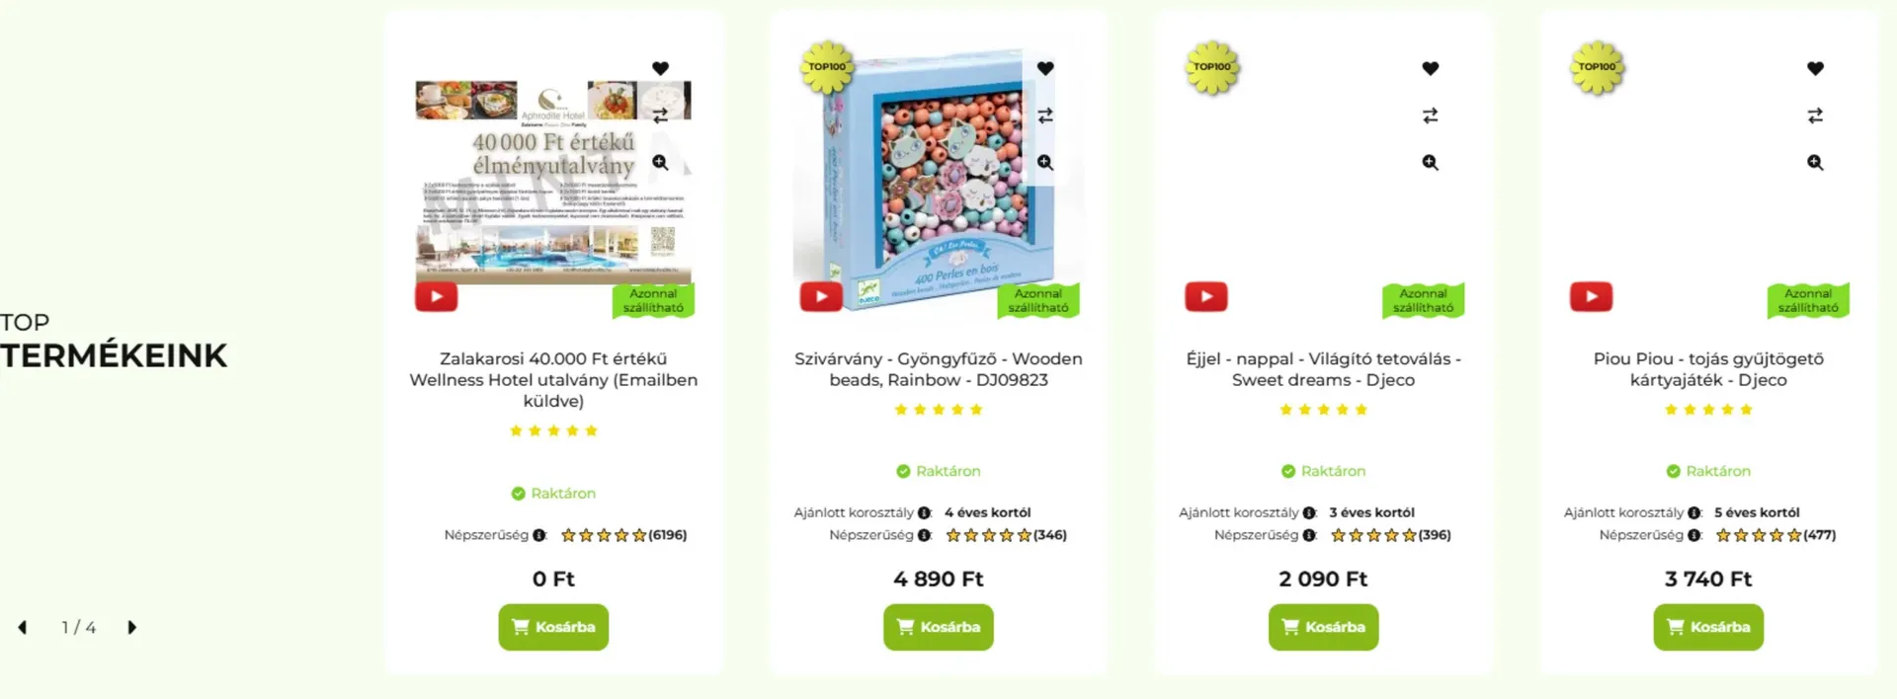Add Piou Piou game to cart

pyautogui.click(x=1708, y=627)
